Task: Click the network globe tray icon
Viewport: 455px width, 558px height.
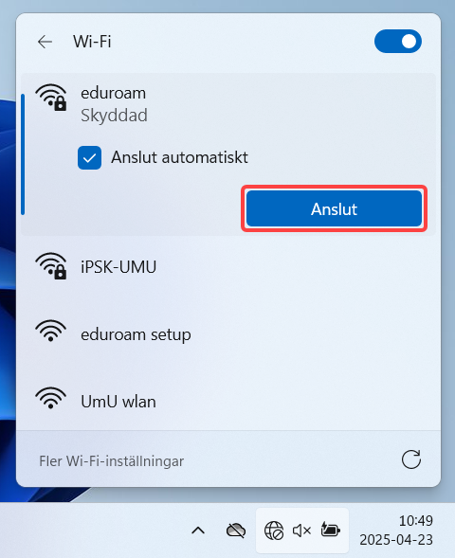Action: pyautogui.click(x=274, y=531)
